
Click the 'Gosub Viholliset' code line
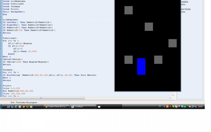point(13,4)
